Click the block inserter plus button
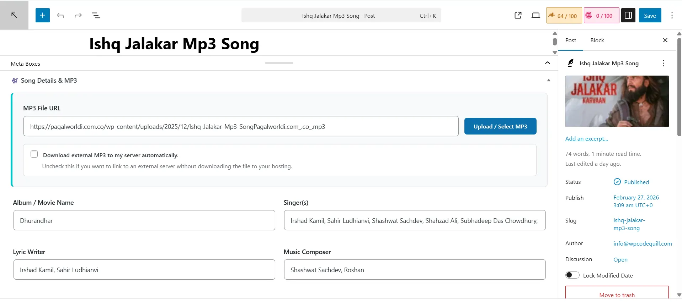Viewport: 682px width, 302px height. [x=42, y=15]
